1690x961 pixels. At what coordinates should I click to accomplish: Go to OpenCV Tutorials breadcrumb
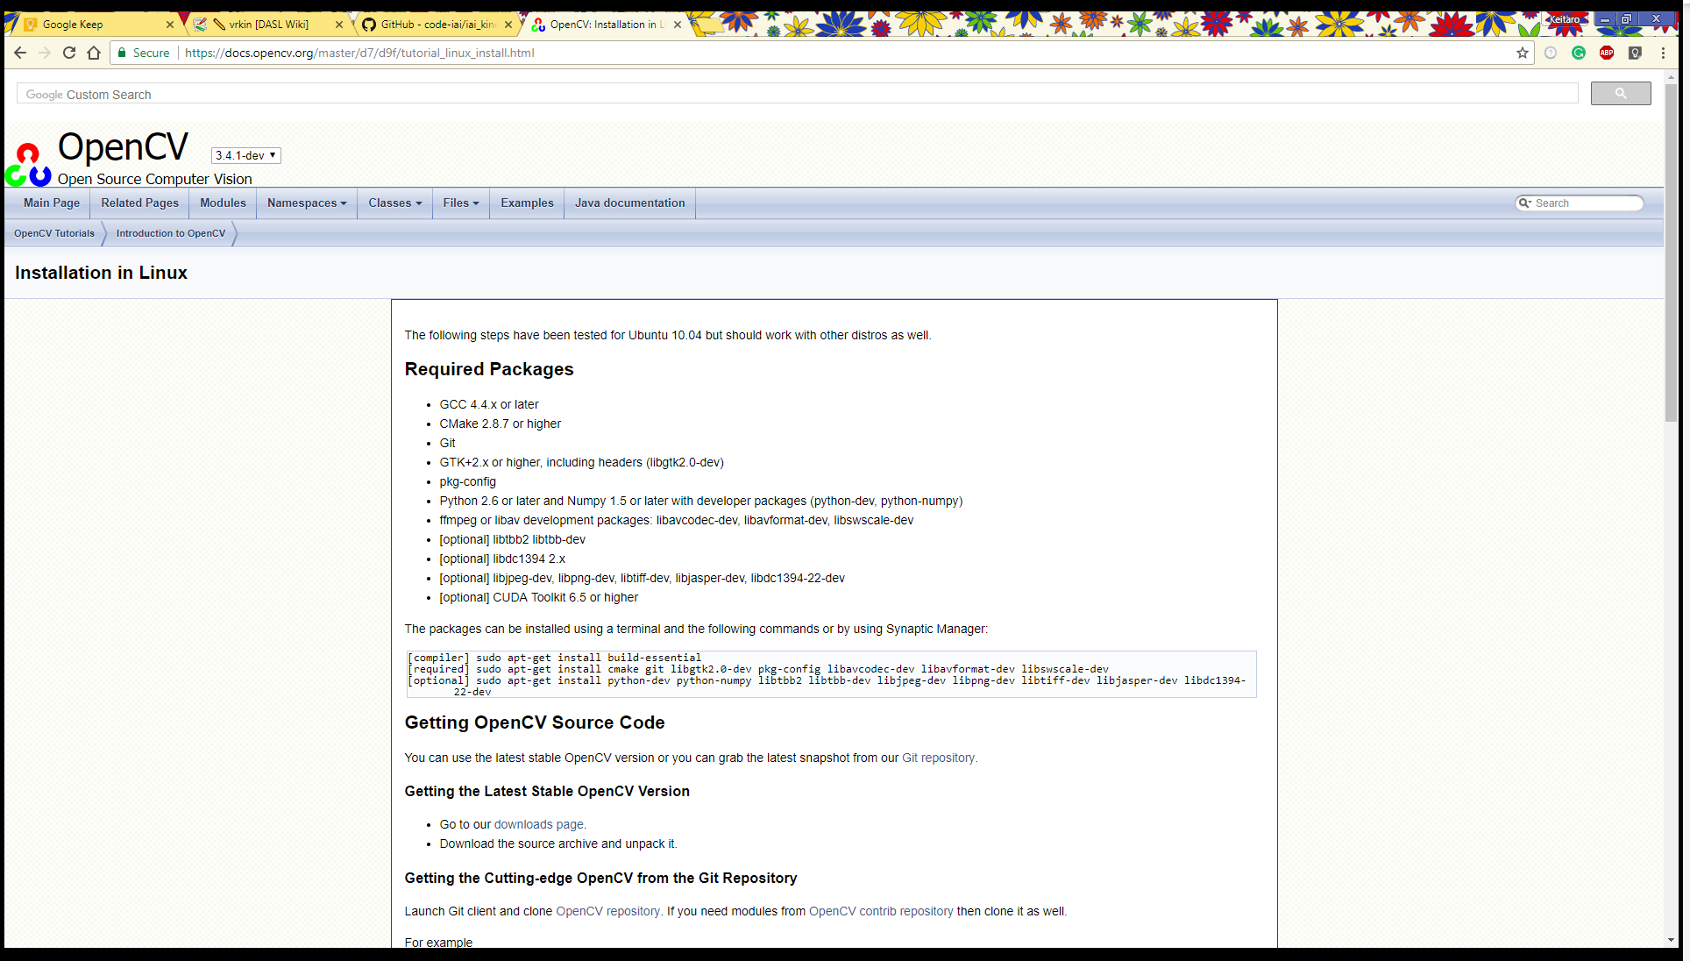(54, 233)
